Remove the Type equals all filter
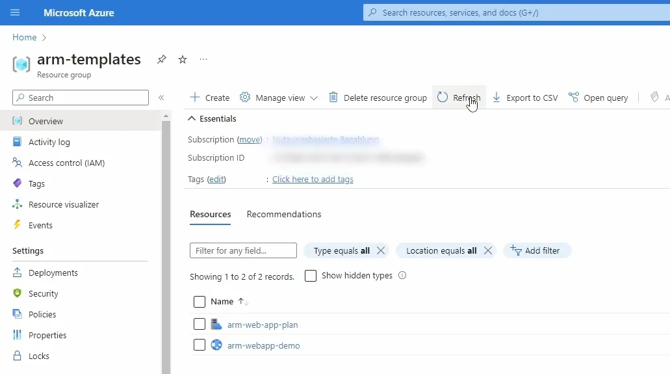This screenshot has height=374, width=670. click(x=381, y=251)
